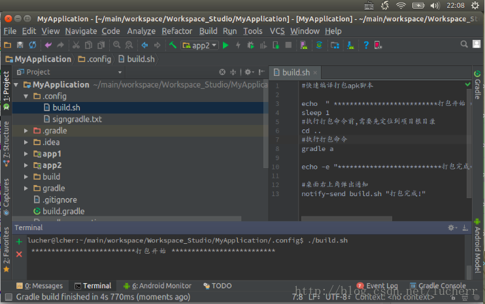The height and width of the screenshot is (304, 485).
Task: Toggle the Captures side tool window
Action: tap(6, 197)
